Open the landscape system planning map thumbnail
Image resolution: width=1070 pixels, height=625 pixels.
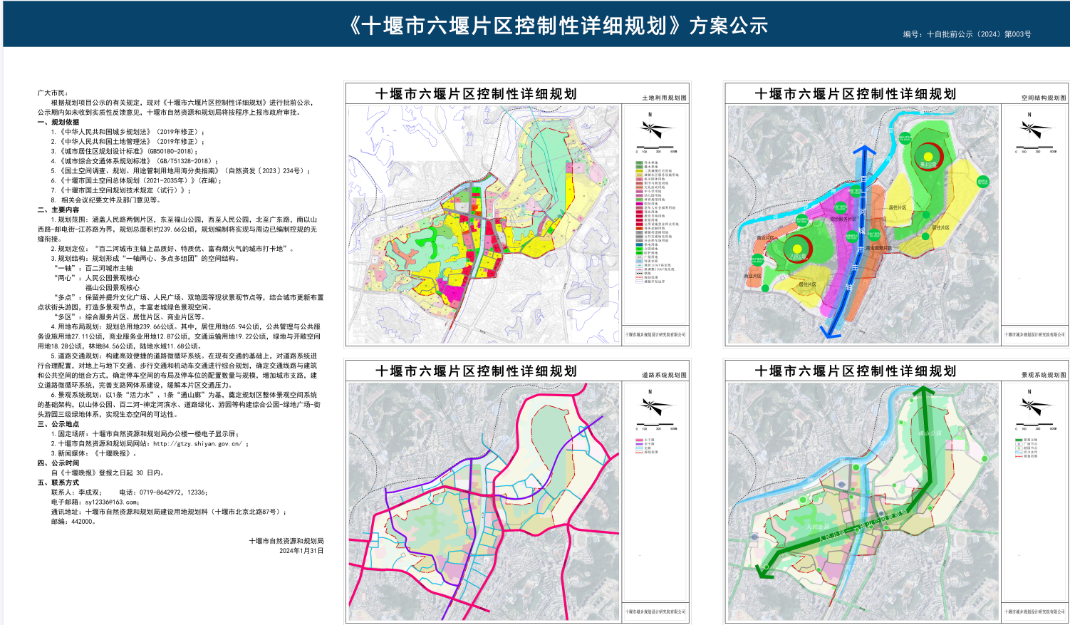[x=863, y=502]
